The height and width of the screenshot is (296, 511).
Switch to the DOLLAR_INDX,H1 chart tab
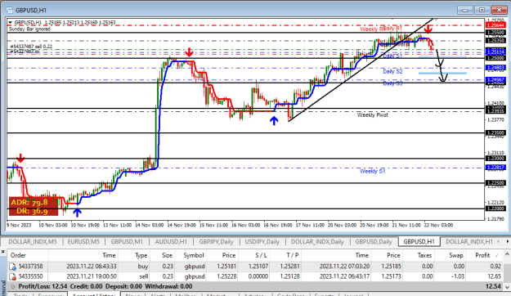pos(469,241)
